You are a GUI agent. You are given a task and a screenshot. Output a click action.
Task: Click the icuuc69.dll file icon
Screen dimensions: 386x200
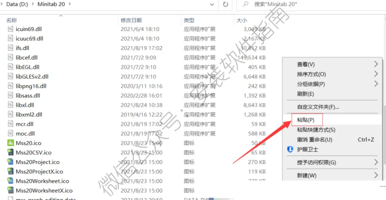click(x=10, y=38)
